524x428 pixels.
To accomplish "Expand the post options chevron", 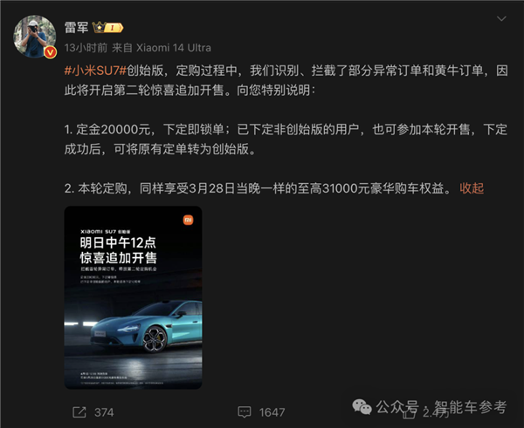I will 501,18.
